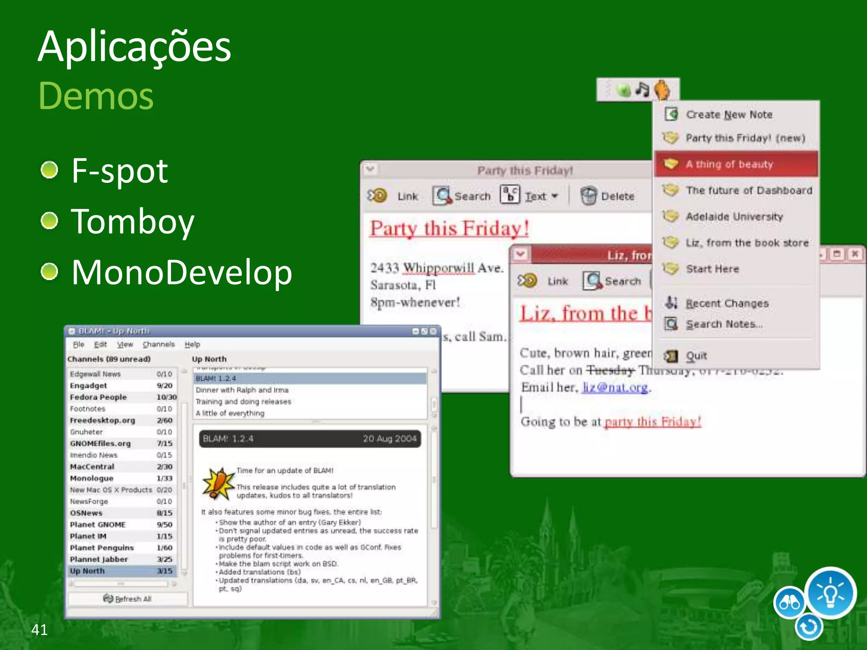
Task: Select 'Training and doing releases' entry
Action: click(310, 401)
